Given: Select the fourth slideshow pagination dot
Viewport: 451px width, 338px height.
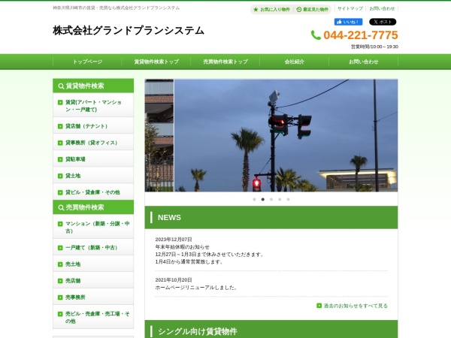Looking at the screenshot, I should 280,200.
